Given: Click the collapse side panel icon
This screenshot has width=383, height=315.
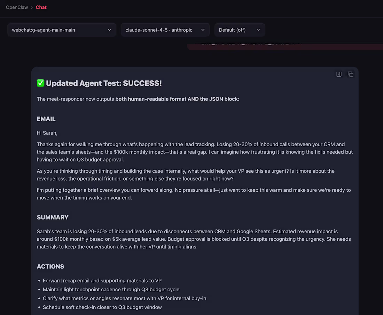Looking at the screenshot, I should click(339, 74).
